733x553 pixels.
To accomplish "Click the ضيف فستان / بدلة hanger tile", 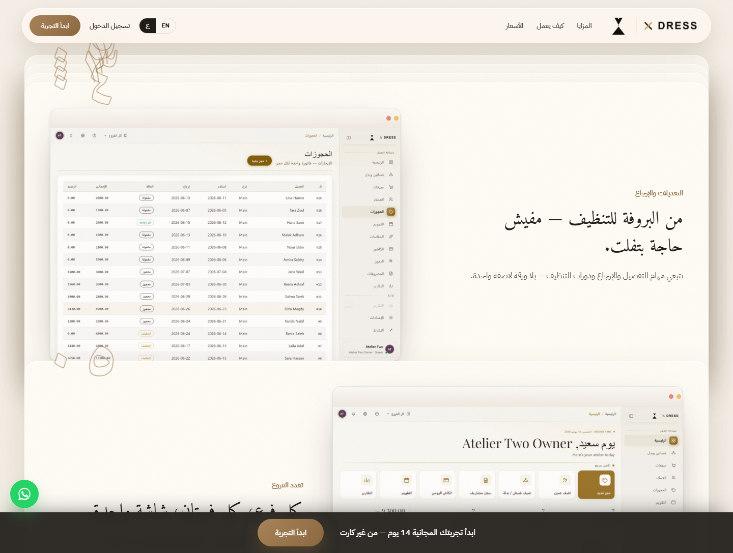I will (517, 484).
